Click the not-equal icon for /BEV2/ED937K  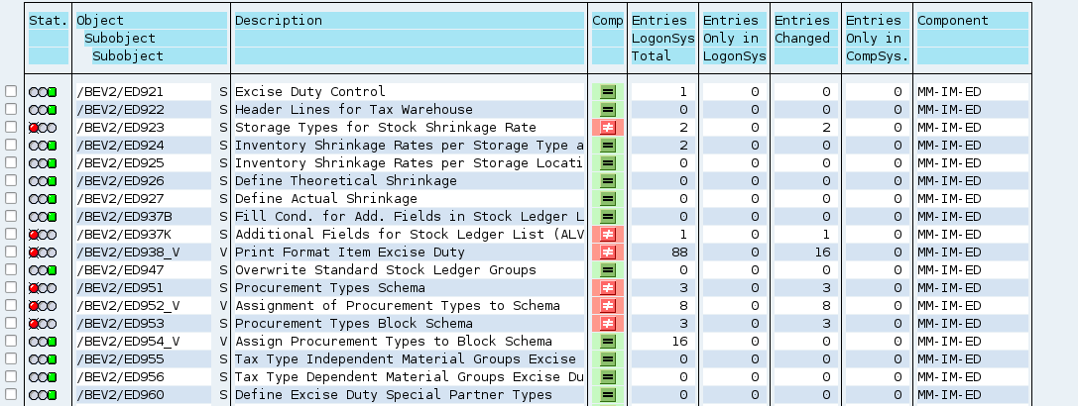608,235
